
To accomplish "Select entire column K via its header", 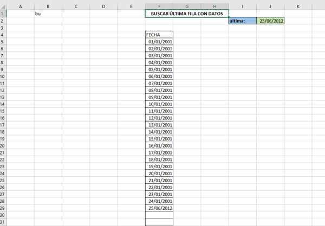I will 298,6.
